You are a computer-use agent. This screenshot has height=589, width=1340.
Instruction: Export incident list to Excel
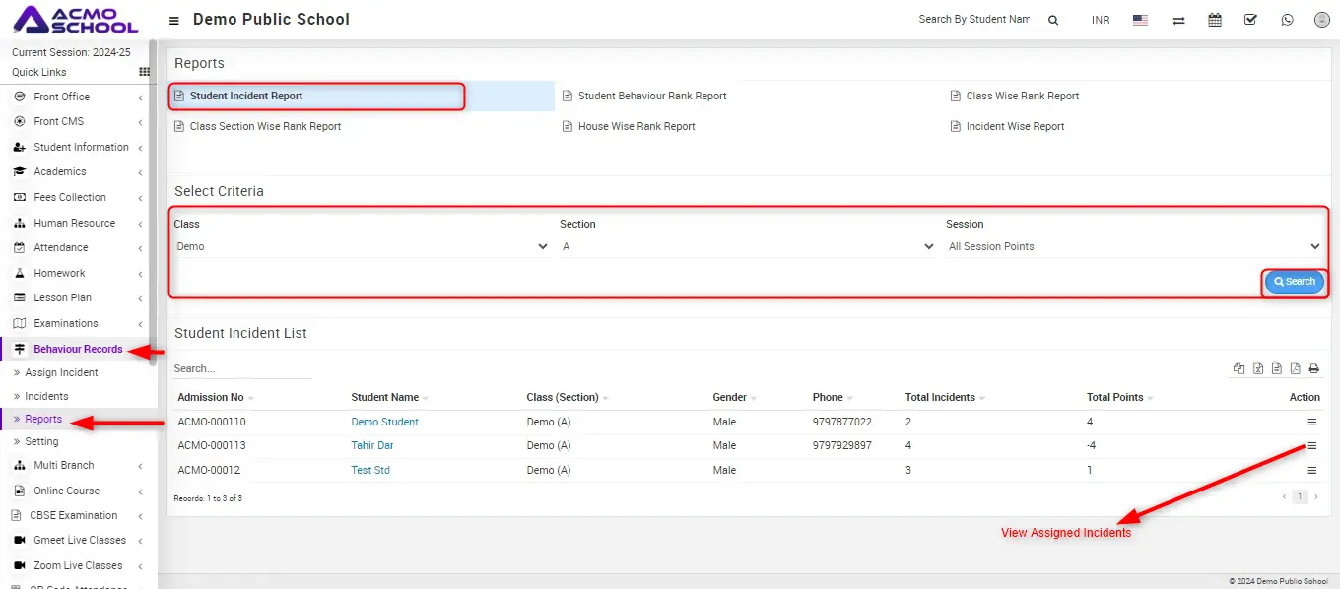pos(1258,369)
